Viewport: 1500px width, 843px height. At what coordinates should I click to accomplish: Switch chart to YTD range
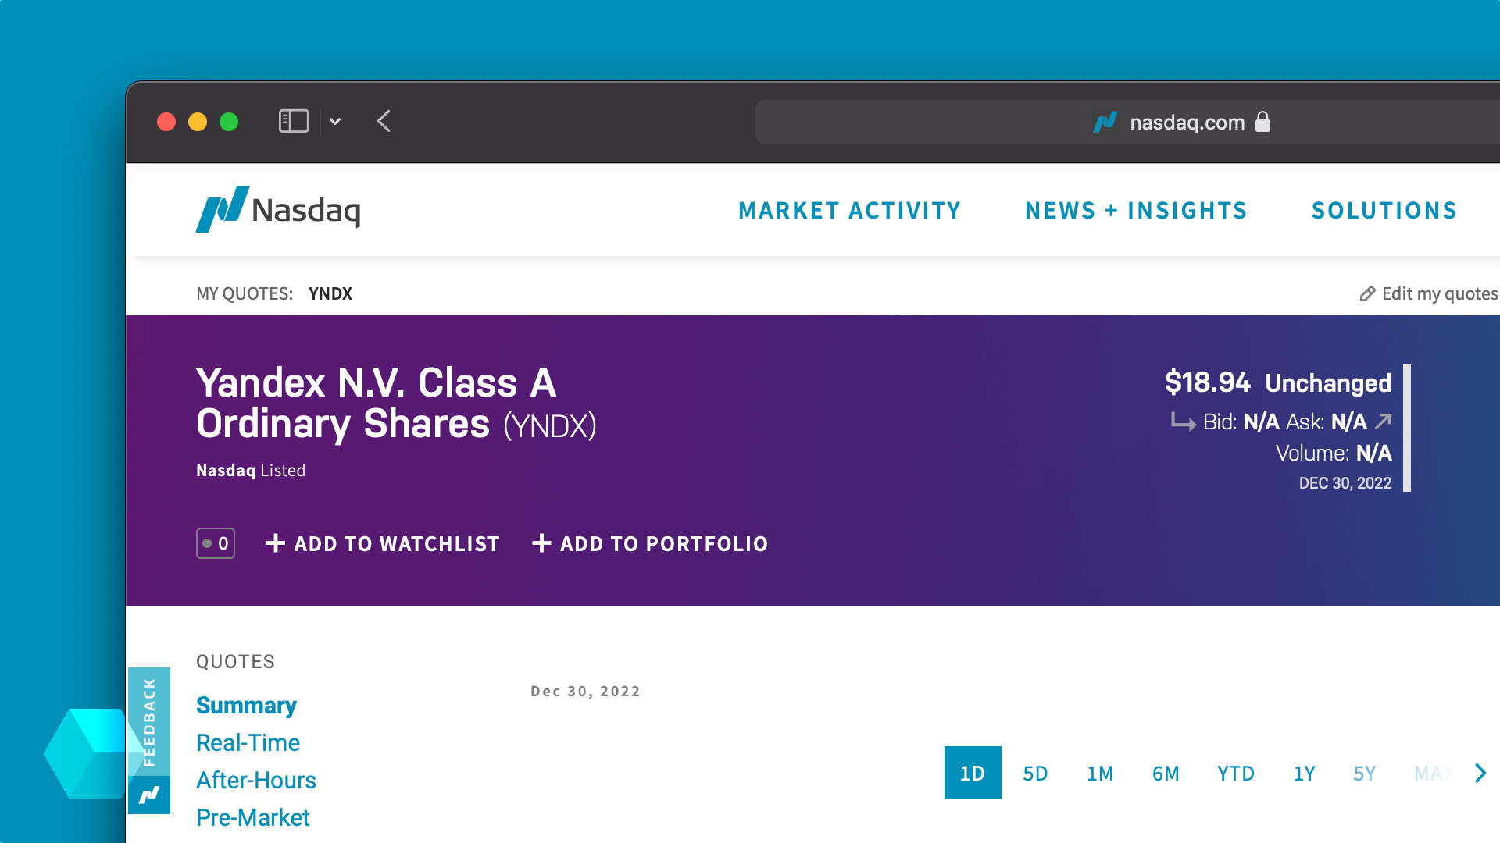[x=1235, y=773]
